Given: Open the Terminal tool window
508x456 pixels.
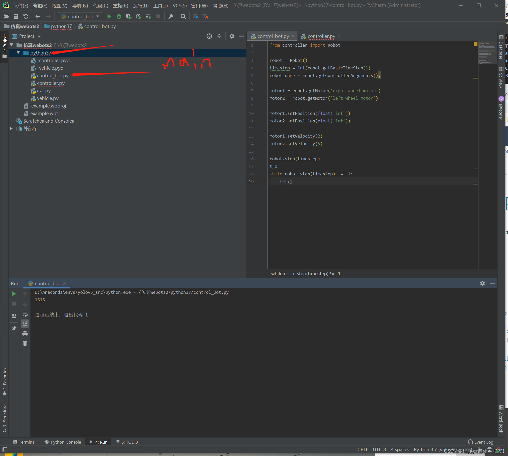Looking at the screenshot, I should tap(24, 442).
